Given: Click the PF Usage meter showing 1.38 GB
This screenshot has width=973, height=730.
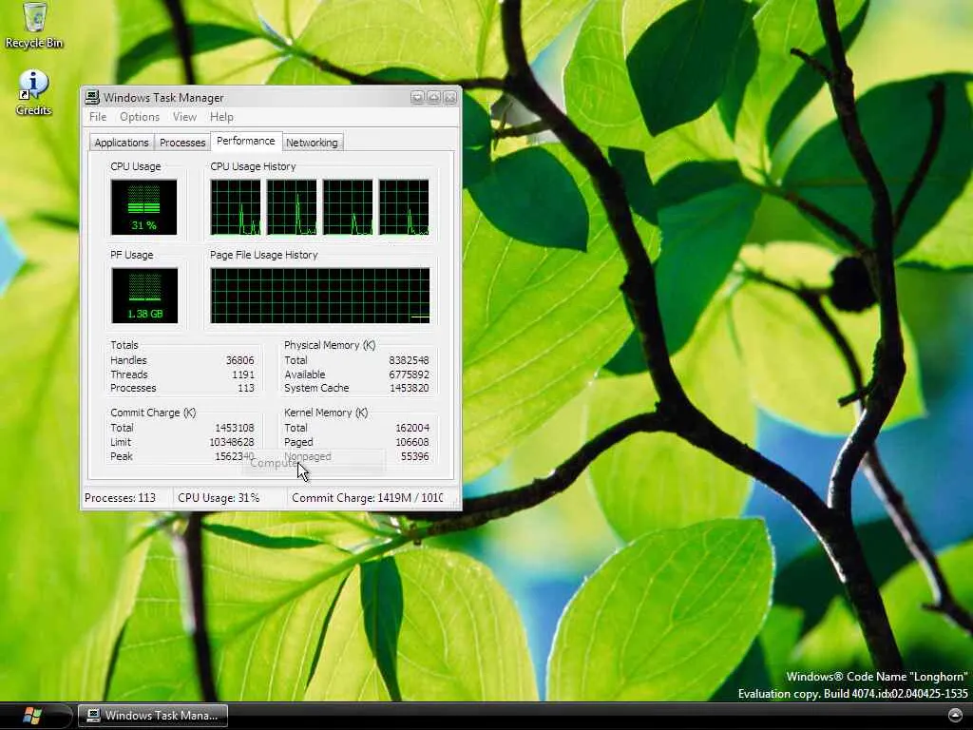Looking at the screenshot, I should pos(144,296).
